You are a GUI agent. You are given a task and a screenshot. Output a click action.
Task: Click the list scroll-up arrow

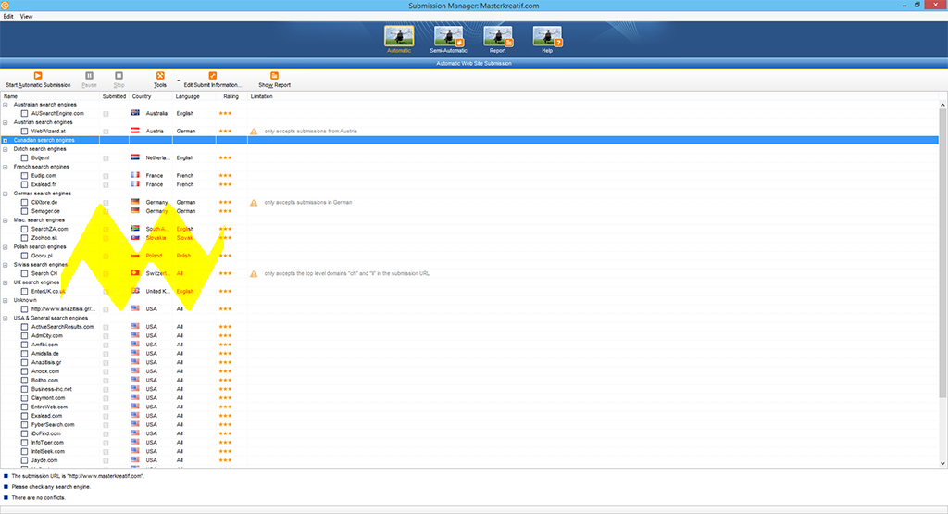coord(942,105)
